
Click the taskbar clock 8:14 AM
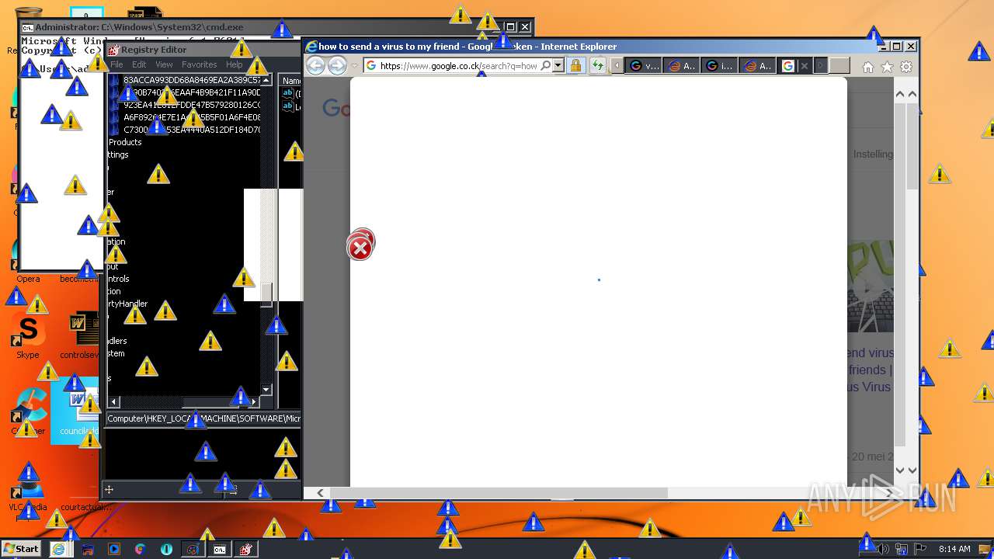click(954, 549)
